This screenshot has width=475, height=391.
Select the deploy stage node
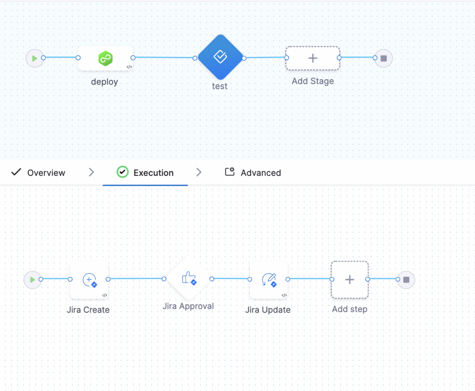(105, 58)
